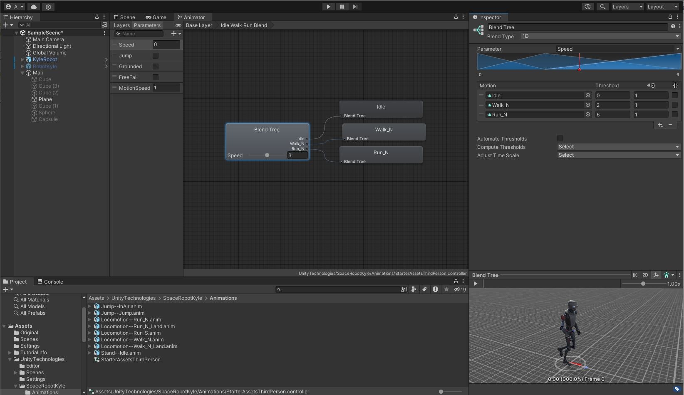Toggle the 2D preview mode button
Viewport: 684px width, 395px height.
pyautogui.click(x=645, y=275)
